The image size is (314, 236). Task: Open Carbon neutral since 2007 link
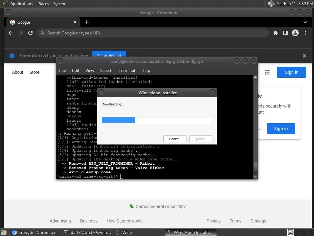coord(161,206)
